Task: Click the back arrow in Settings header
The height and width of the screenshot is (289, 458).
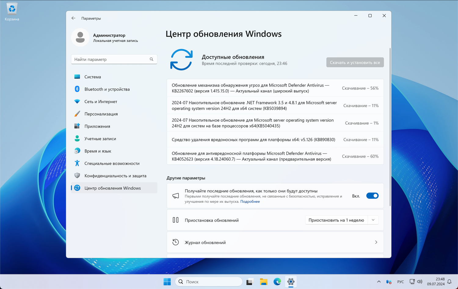Action: [73, 18]
